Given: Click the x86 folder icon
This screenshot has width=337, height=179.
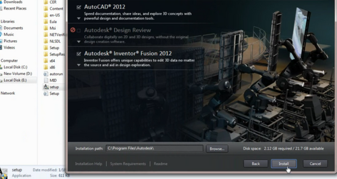Looking at the screenshot, I should click(46, 67).
